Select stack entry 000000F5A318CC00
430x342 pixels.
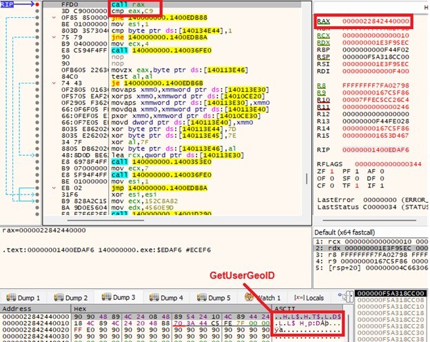click(391, 294)
